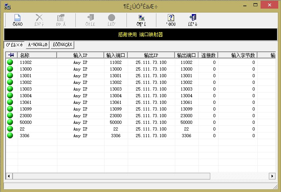Click the horizontal scrollbar right arrow
The width and height of the screenshot is (281, 192).
pyautogui.click(x=272, y=176)
